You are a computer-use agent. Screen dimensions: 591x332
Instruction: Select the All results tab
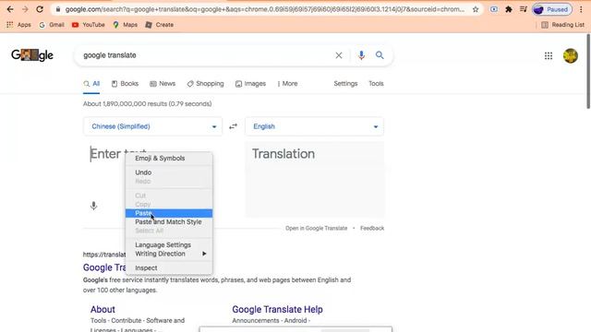pos(91,84)
